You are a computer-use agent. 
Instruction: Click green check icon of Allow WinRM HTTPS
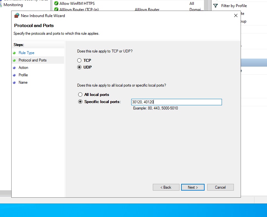tap(56, 3)
